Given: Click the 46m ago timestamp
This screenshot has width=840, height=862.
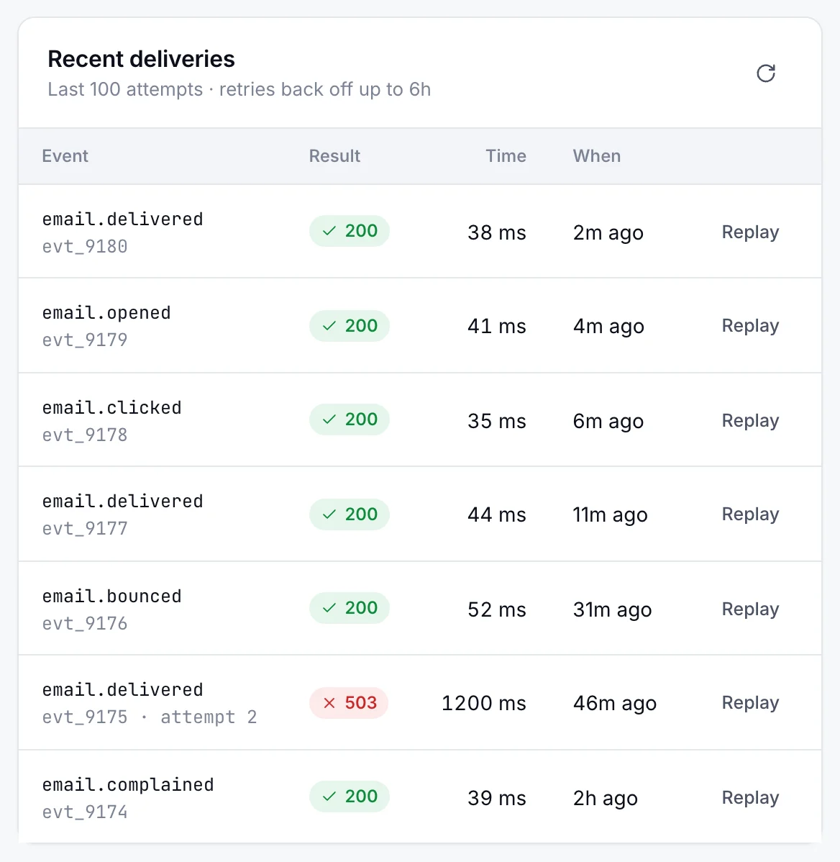Looking at the screenshot, I should pos(615,704).
